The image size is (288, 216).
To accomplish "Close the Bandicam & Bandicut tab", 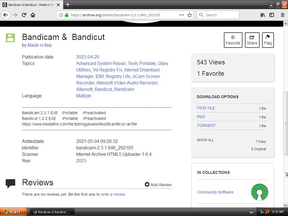I will click(x=58, y=5).
